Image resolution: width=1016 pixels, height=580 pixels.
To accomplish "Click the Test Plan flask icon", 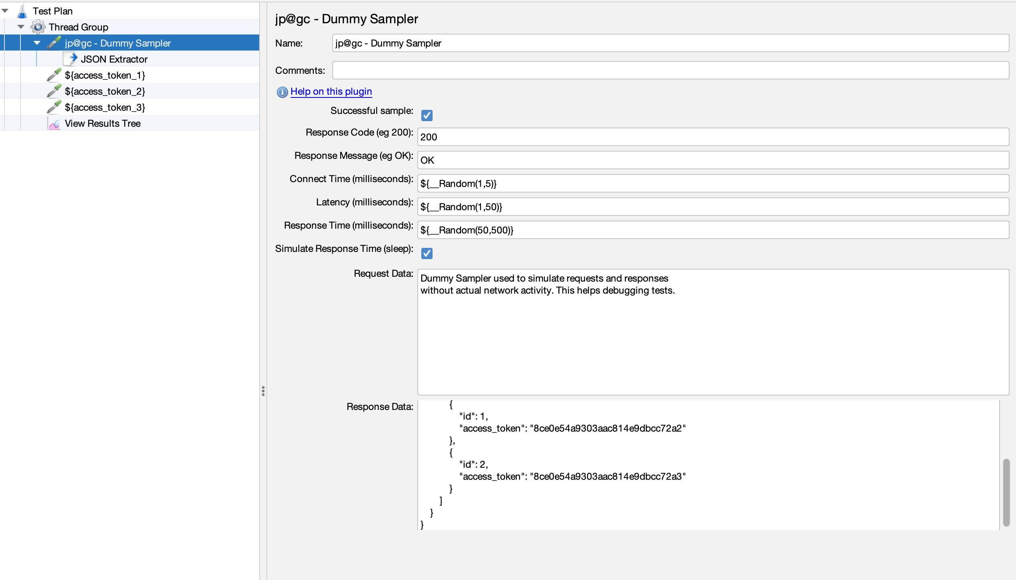I will coord(22,11).
